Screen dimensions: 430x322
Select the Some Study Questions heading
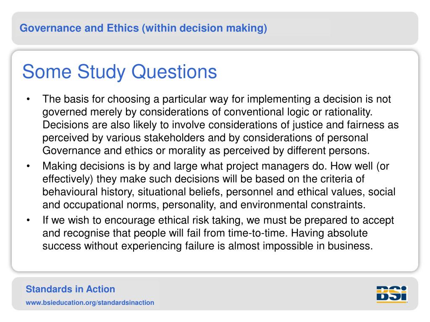[120, 72]
